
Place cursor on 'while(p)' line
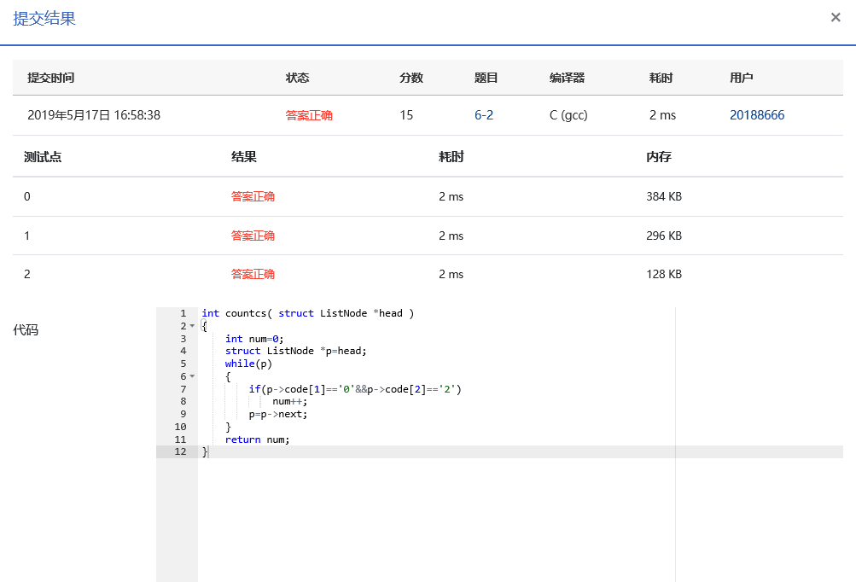248,364
